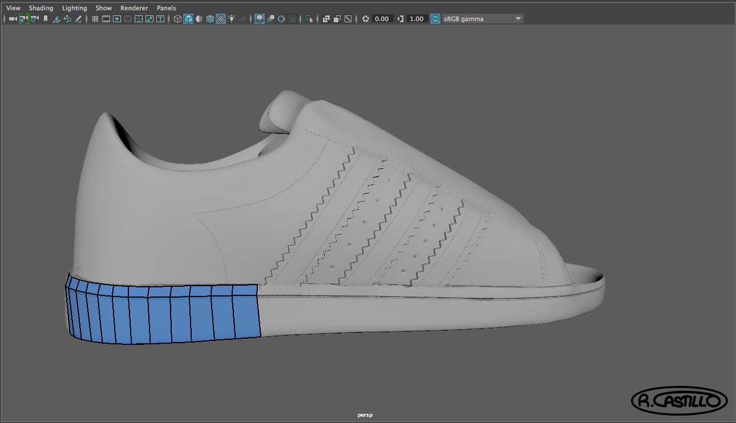Toggle Use Default Material icon
This screenshot has width=736, height=423.
coord(199,19)
